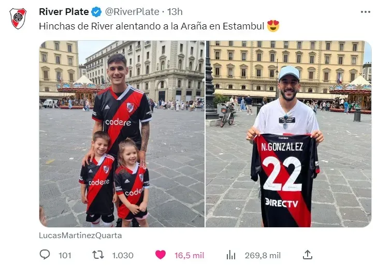The height and width of the screenshot is (266, 377).
Task: Click the 269,8 mil views count
Action: [263, 256]
